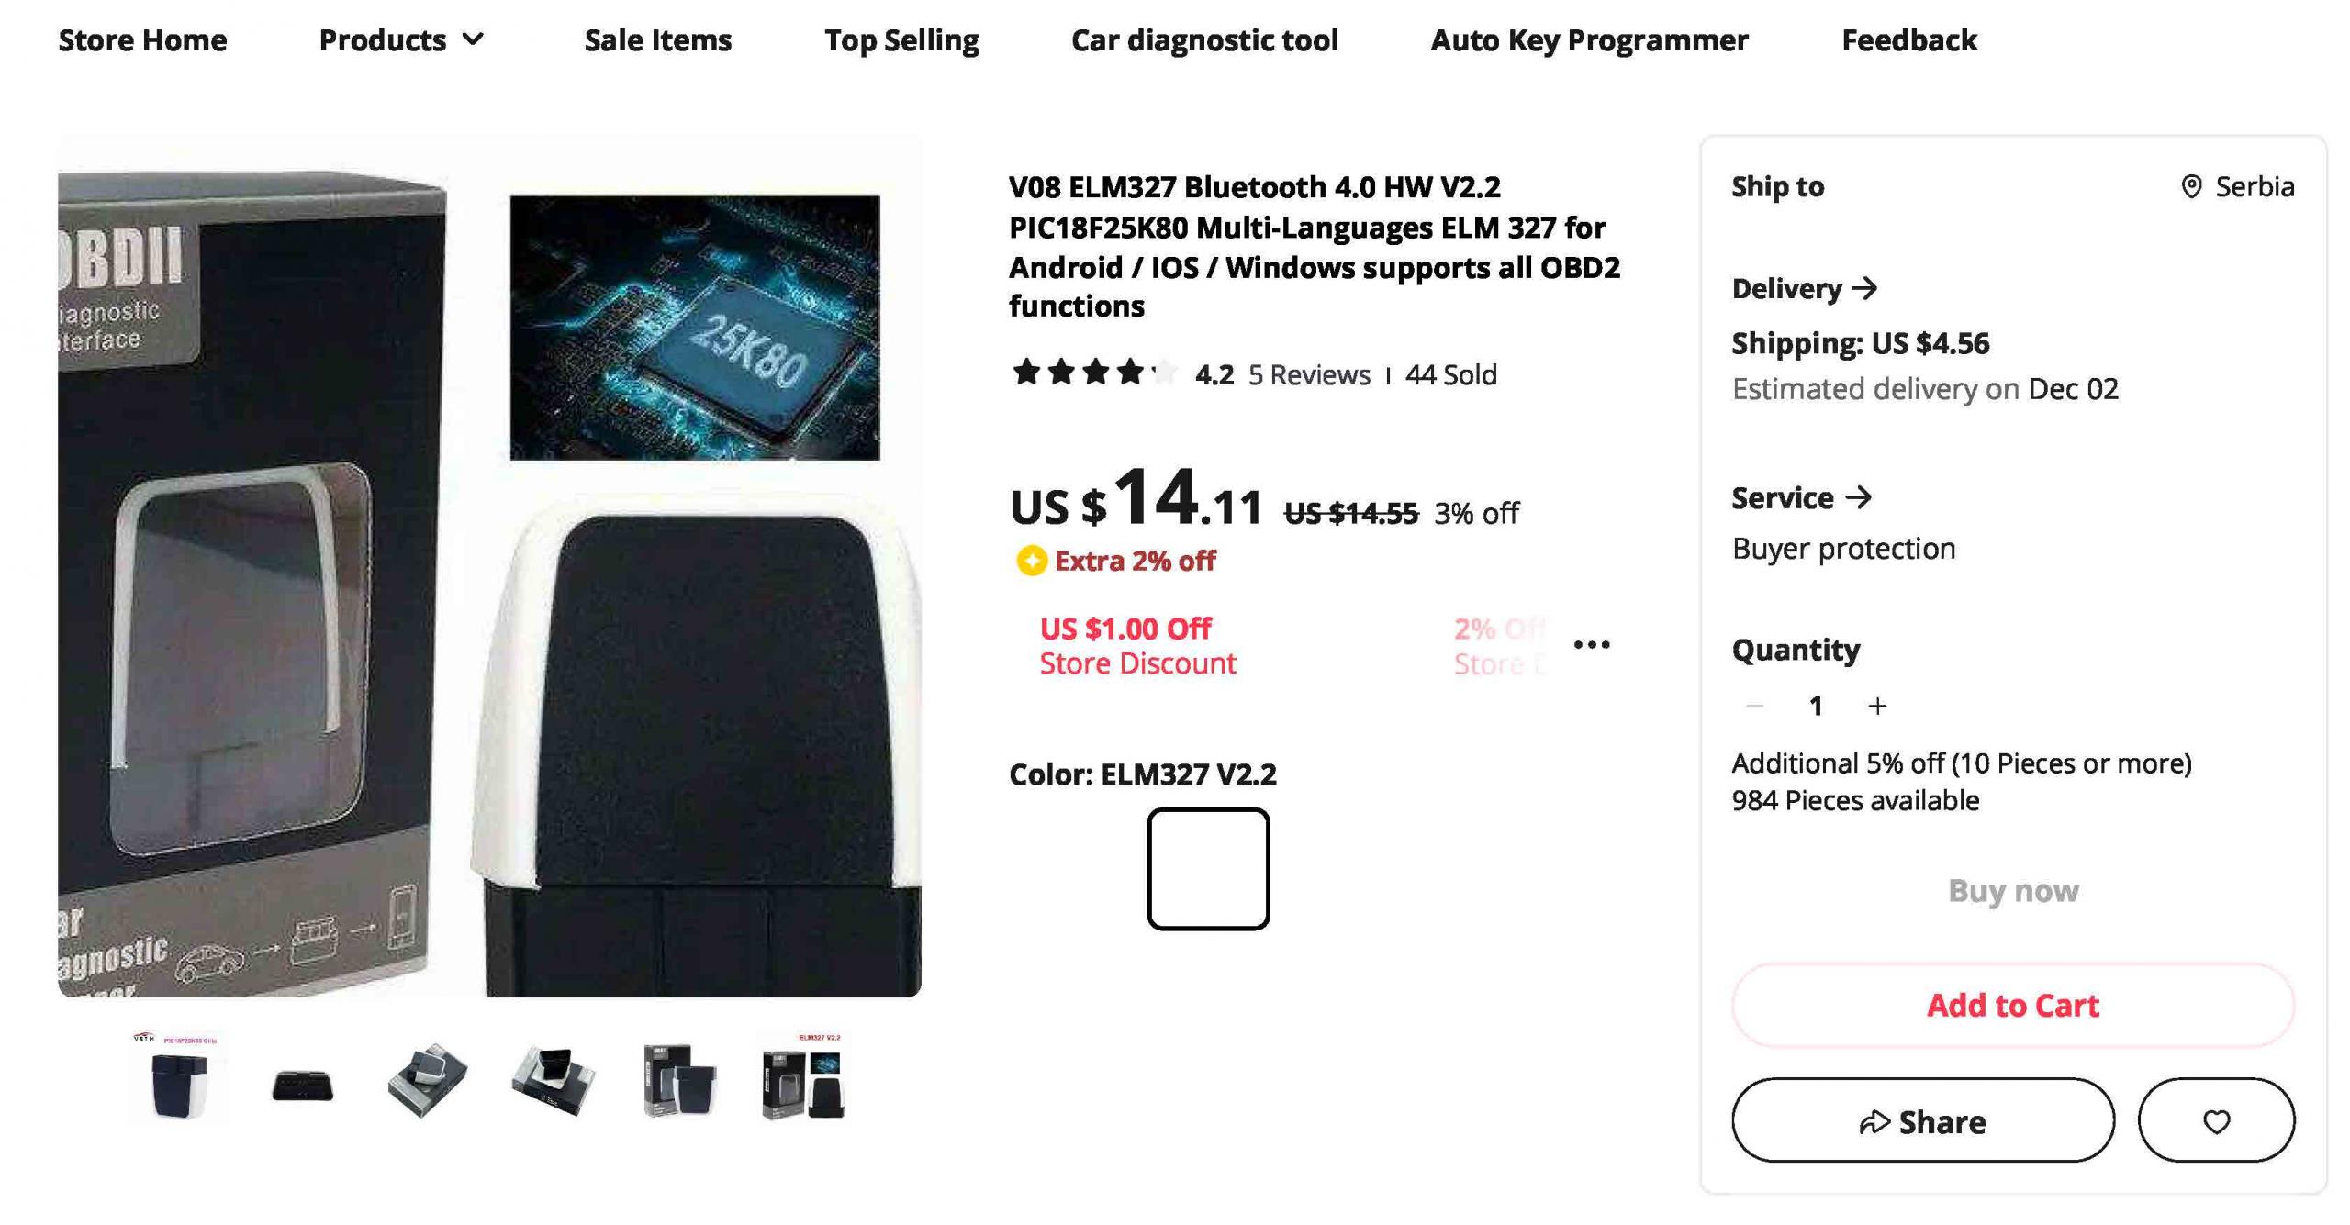Decrease quantity with the minus icon

click(x=1753, y=706)
